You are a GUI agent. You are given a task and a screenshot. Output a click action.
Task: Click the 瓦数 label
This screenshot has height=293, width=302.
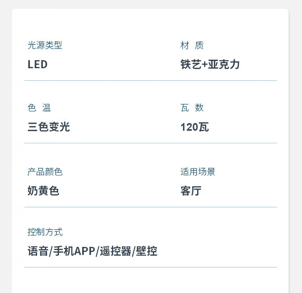pos(192,108)
